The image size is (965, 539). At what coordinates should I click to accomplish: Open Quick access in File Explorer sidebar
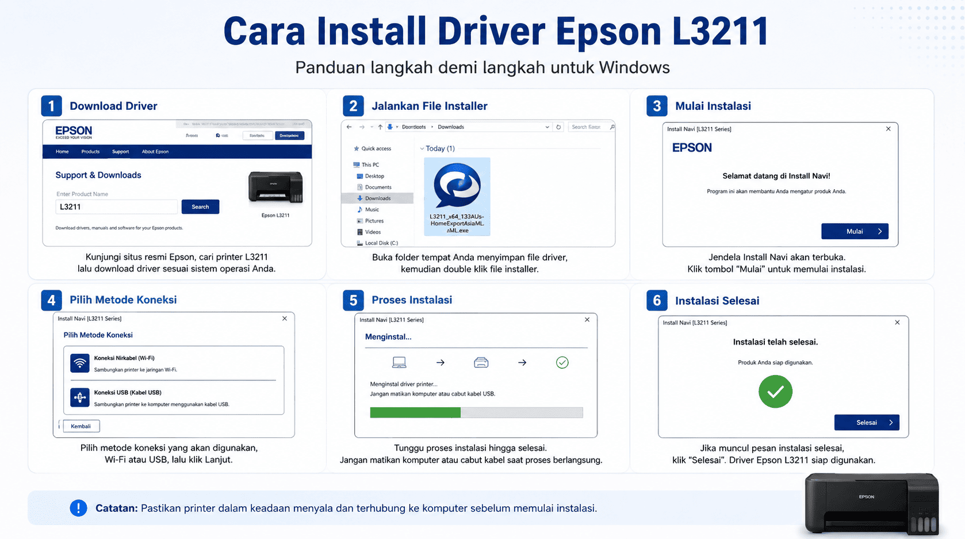click(373, 148)
